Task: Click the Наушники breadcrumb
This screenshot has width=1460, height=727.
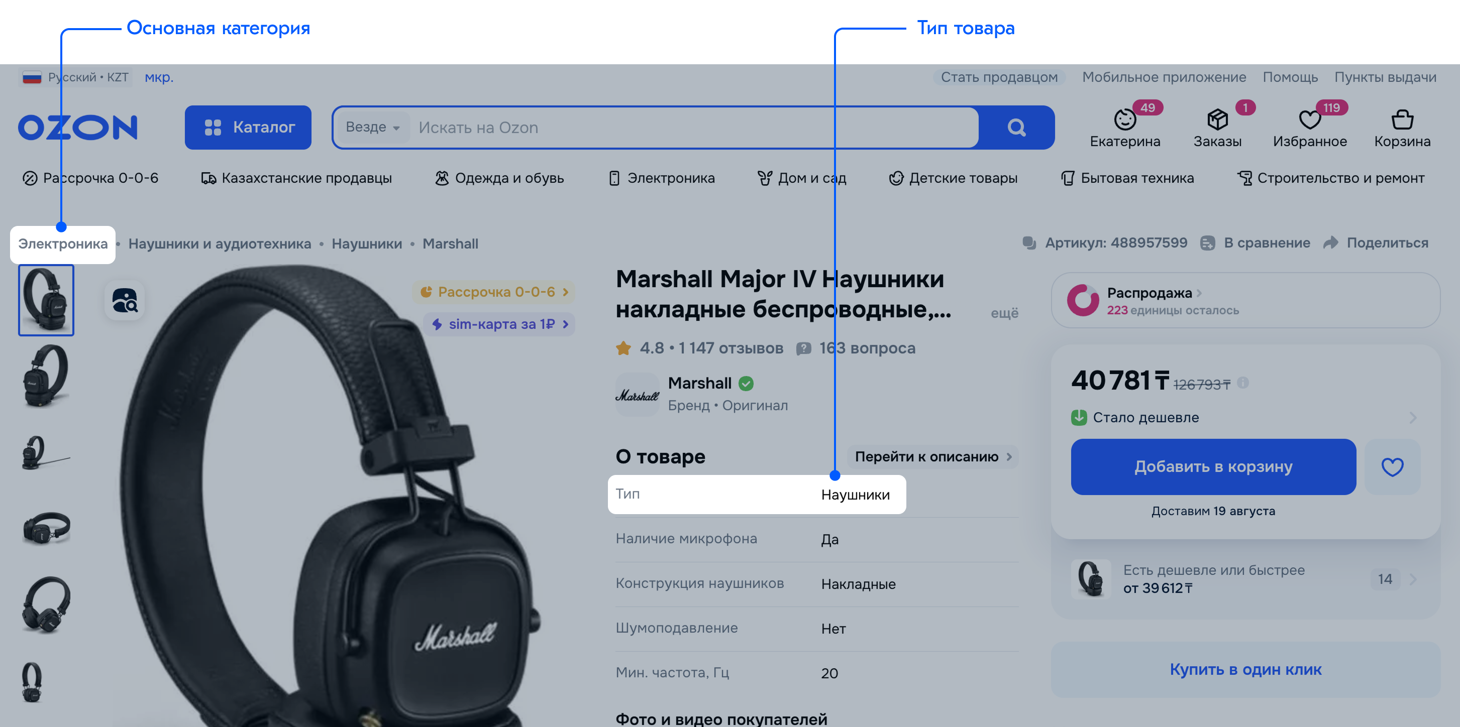Action: 367,244
